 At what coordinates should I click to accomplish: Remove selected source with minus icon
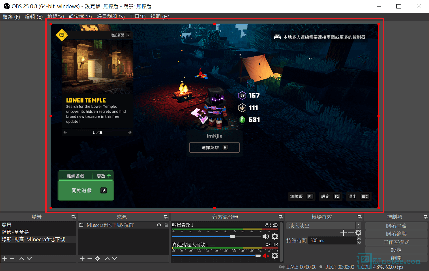(x=89, y=259)
